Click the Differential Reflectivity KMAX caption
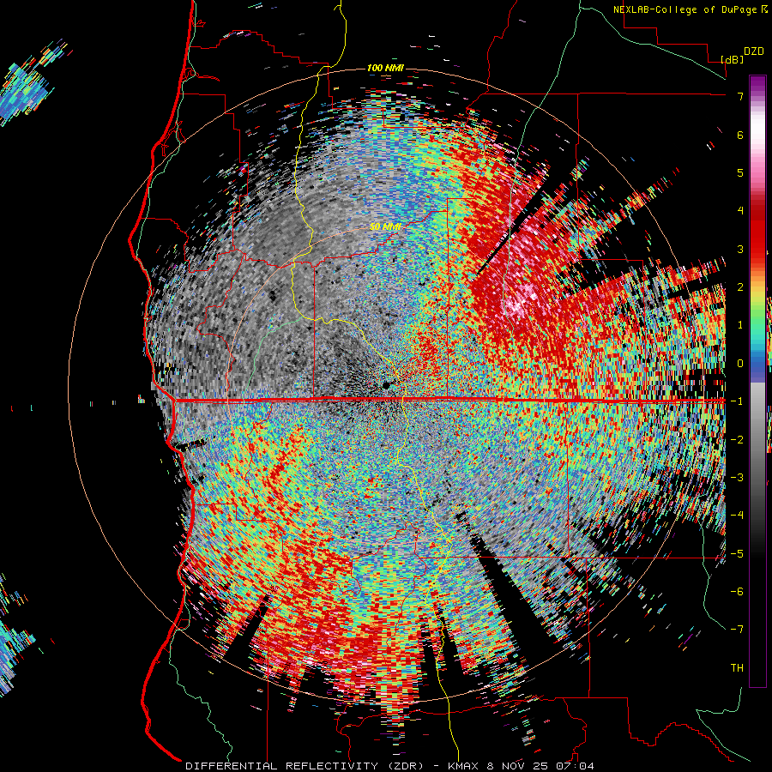Screen dimensions: 772x772 point(389,766)
